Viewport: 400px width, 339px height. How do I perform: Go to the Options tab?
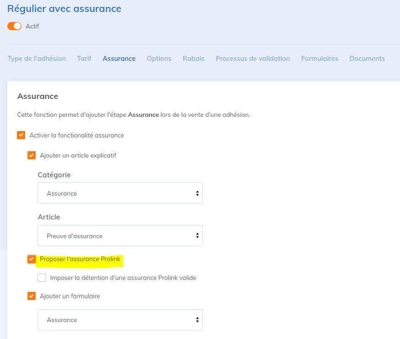coord(159,59)
